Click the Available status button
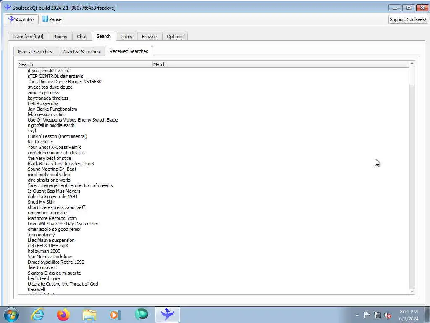Viewport: 430px width, 323px height. click(22, 19)
